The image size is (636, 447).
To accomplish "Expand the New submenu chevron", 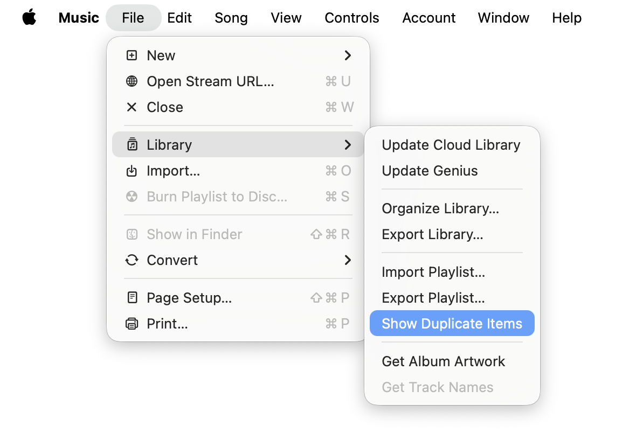I will (348, 55).
